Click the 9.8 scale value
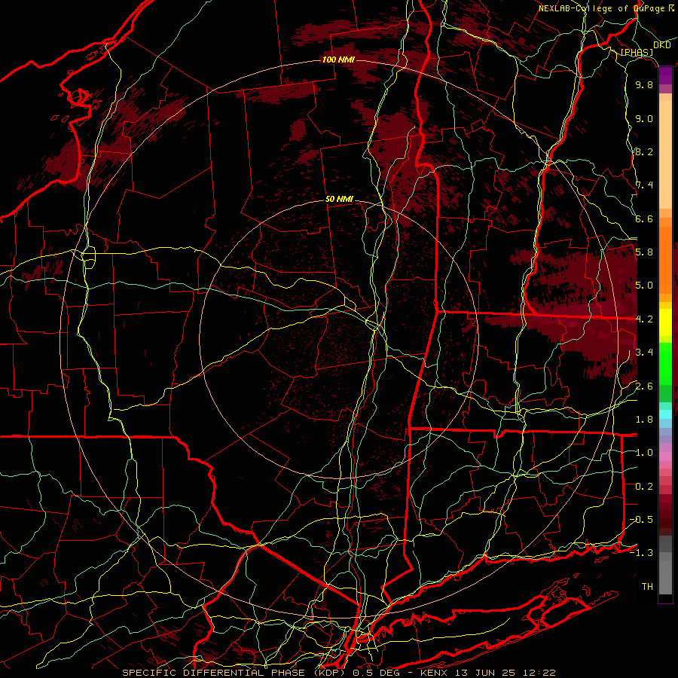 click(644, 85)
